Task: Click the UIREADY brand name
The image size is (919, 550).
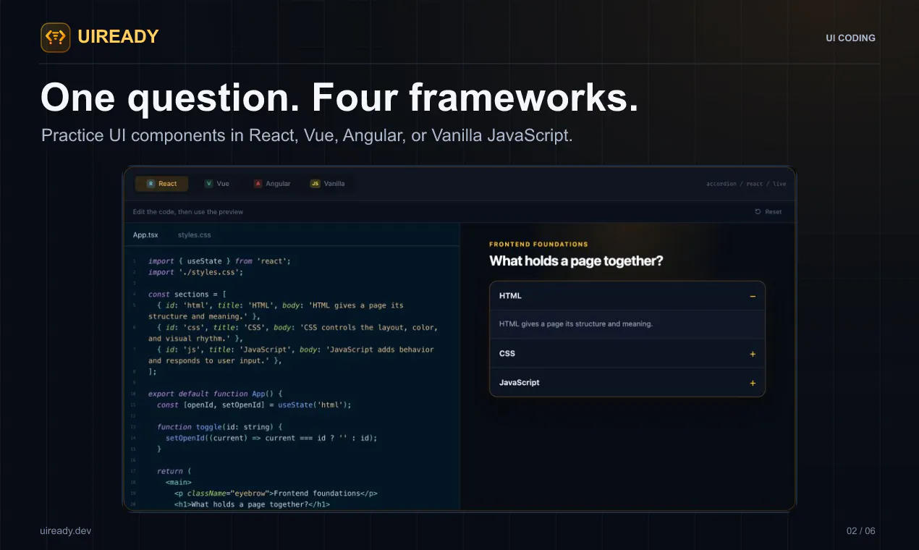Action: tap(118, 37)
